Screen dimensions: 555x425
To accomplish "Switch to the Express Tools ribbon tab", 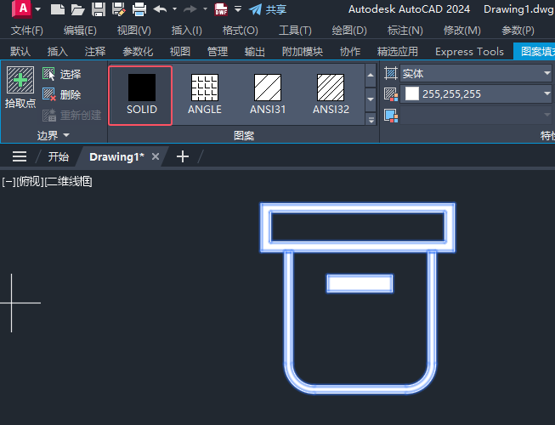I will pyautogui.click(x=469, y=52).
